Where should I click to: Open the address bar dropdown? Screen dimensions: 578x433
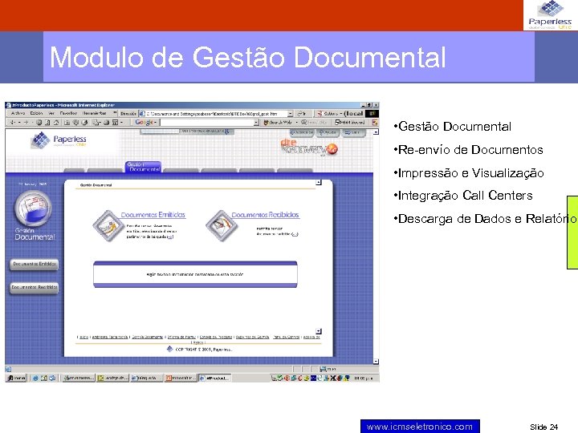(291, 114)
